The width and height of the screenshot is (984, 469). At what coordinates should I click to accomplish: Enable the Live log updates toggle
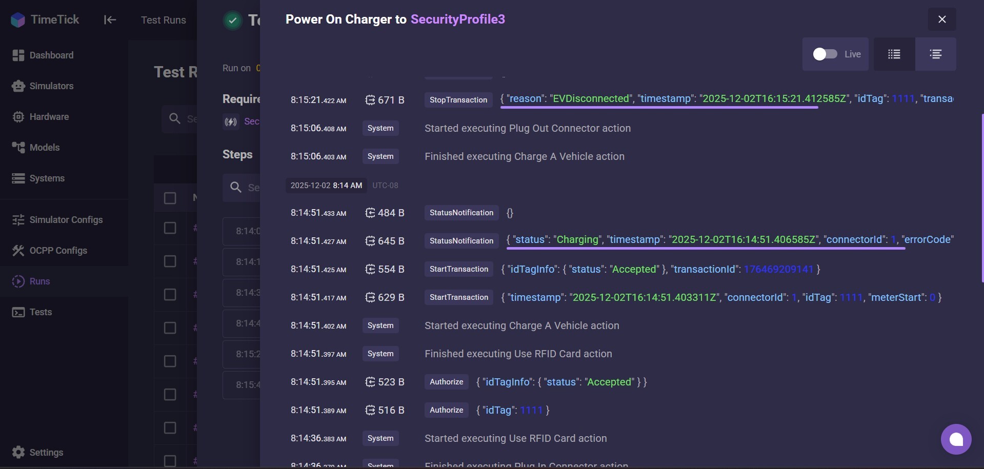(825, 54)
